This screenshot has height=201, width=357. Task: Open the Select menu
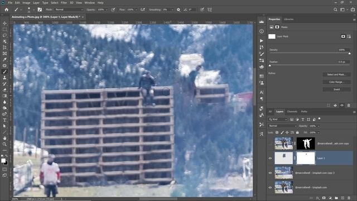coord(55,3)
